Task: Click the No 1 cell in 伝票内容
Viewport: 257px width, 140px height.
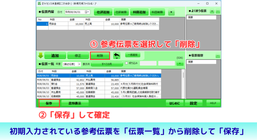Action: point(42,24)
